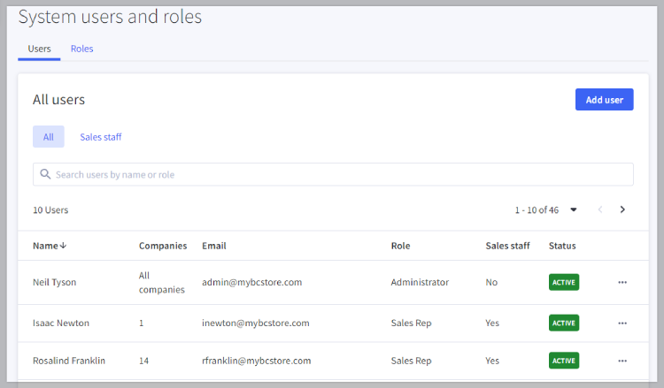Toggle sort arrow on Name column

(63, 246)
